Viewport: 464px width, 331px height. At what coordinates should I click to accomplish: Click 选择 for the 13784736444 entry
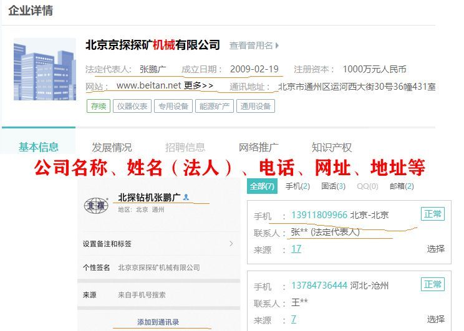click(x=435, y=319)
